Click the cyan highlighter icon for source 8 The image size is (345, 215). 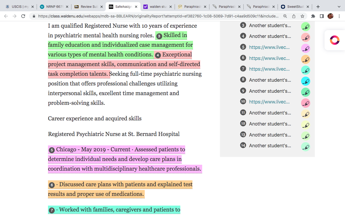pyautogui.click(x=306, y=81)
